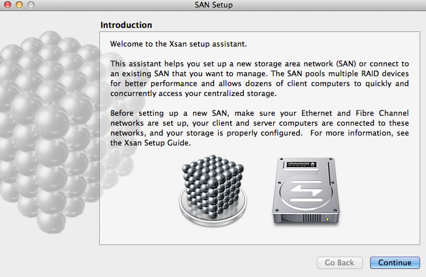Click the empty area below the icons in the pane
Viewport: 426px width, 277px height.
pos(260,235)
